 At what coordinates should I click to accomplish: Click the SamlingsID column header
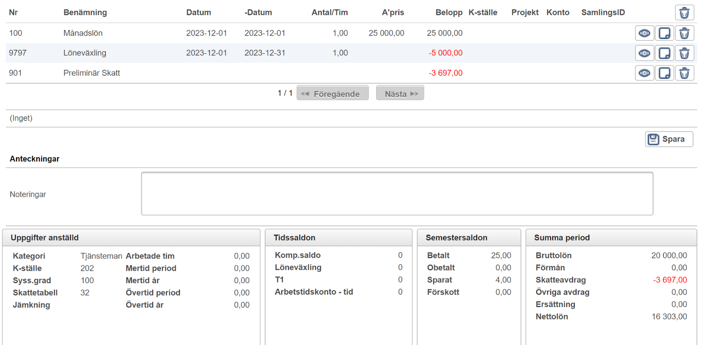coord(603,12)
